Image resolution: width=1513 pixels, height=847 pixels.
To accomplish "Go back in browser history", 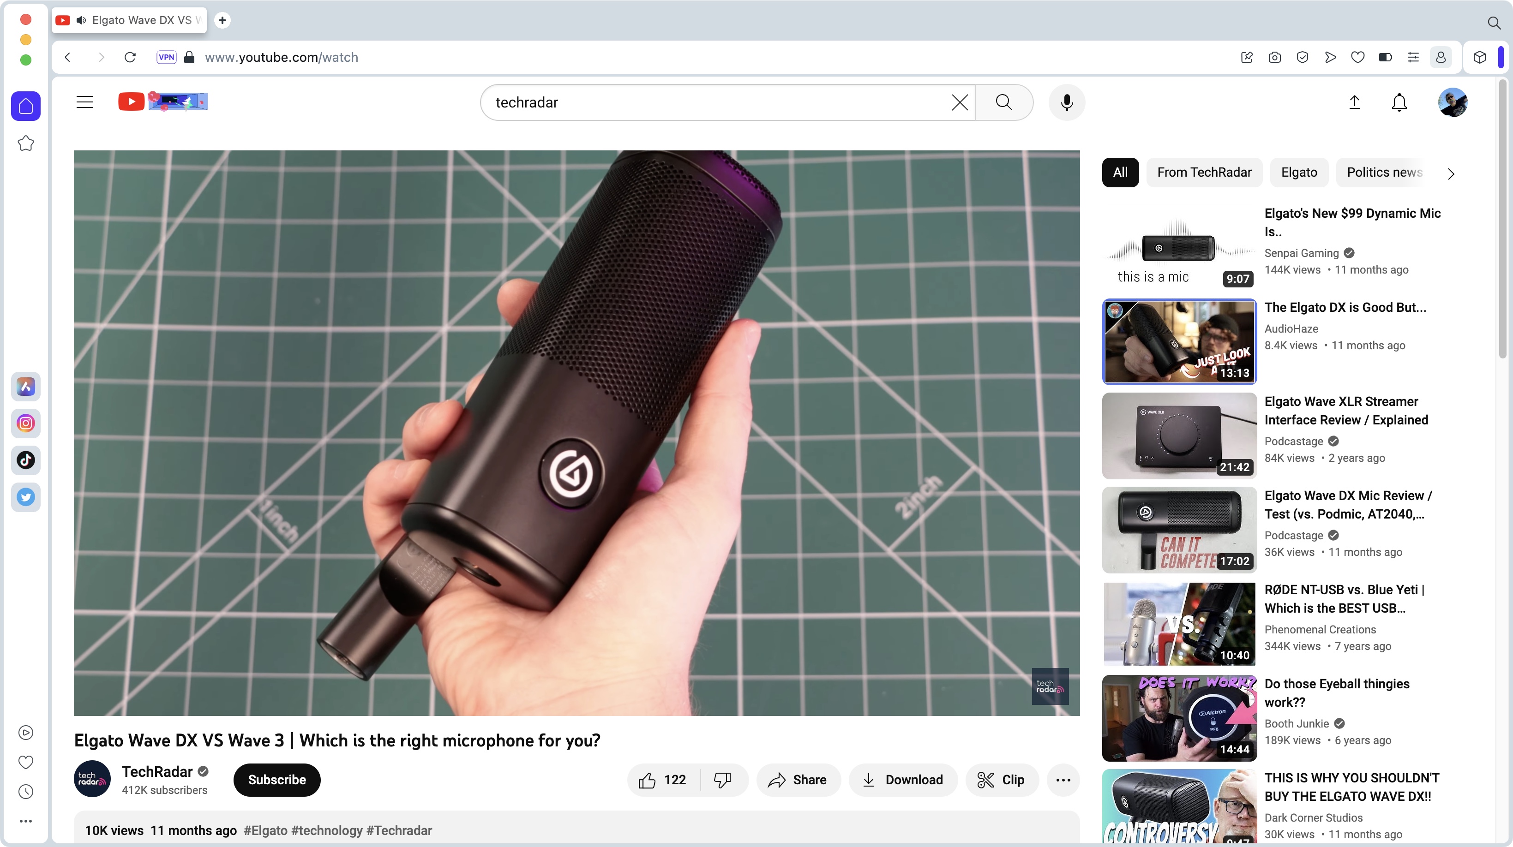I will (68, 57).
